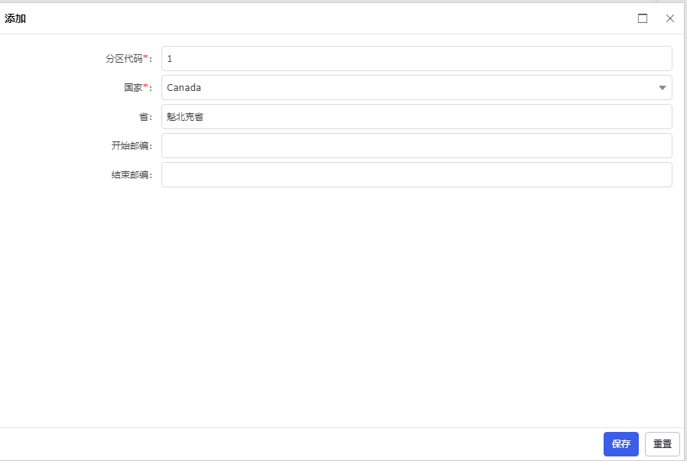Click the 分区代码 label
The width and height of the screenshot is (687, 461).
[129, 59]
